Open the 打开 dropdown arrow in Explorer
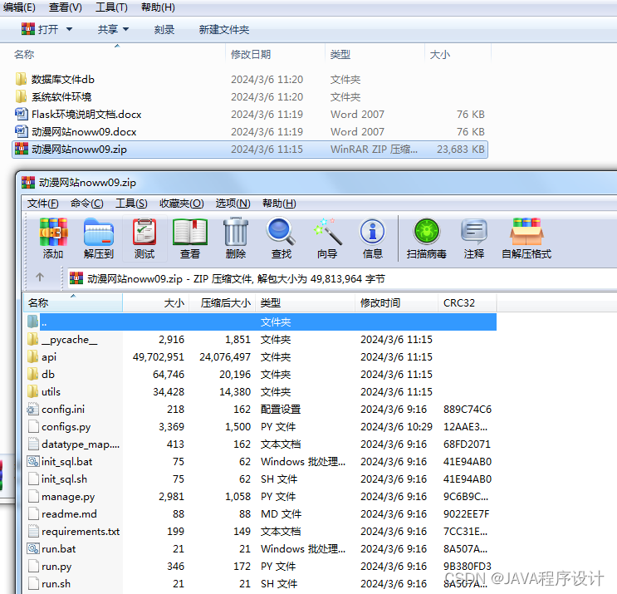This screenshot has height=594, width=617. pos(69,29)
